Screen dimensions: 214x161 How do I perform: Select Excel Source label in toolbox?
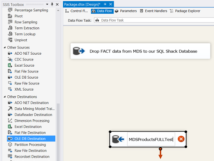click(x=24, y=65)
